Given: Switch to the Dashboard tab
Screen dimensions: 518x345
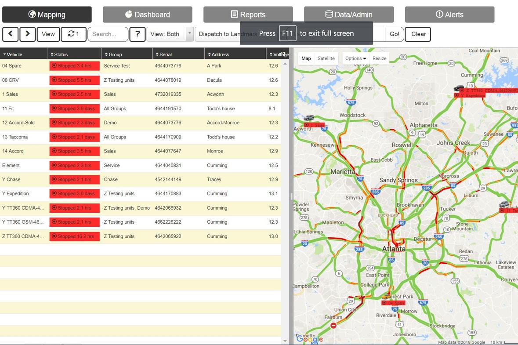Looking at the screenshot, I should click(147, 15).
